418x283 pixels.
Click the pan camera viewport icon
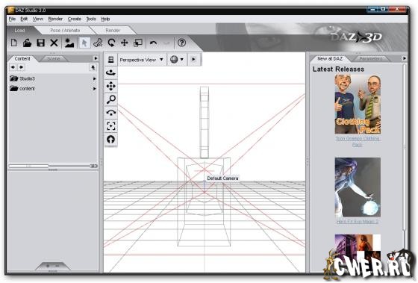111,86
